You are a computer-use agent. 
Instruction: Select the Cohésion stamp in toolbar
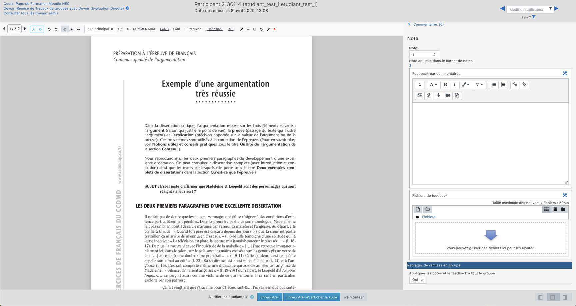214,29
